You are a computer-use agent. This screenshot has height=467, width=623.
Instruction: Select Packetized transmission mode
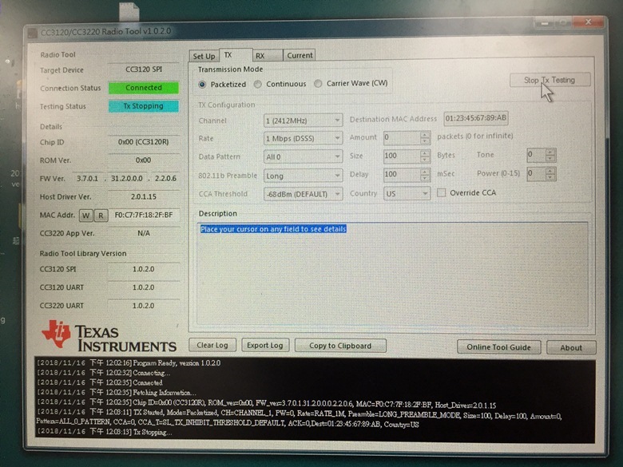tap(223, 84)
